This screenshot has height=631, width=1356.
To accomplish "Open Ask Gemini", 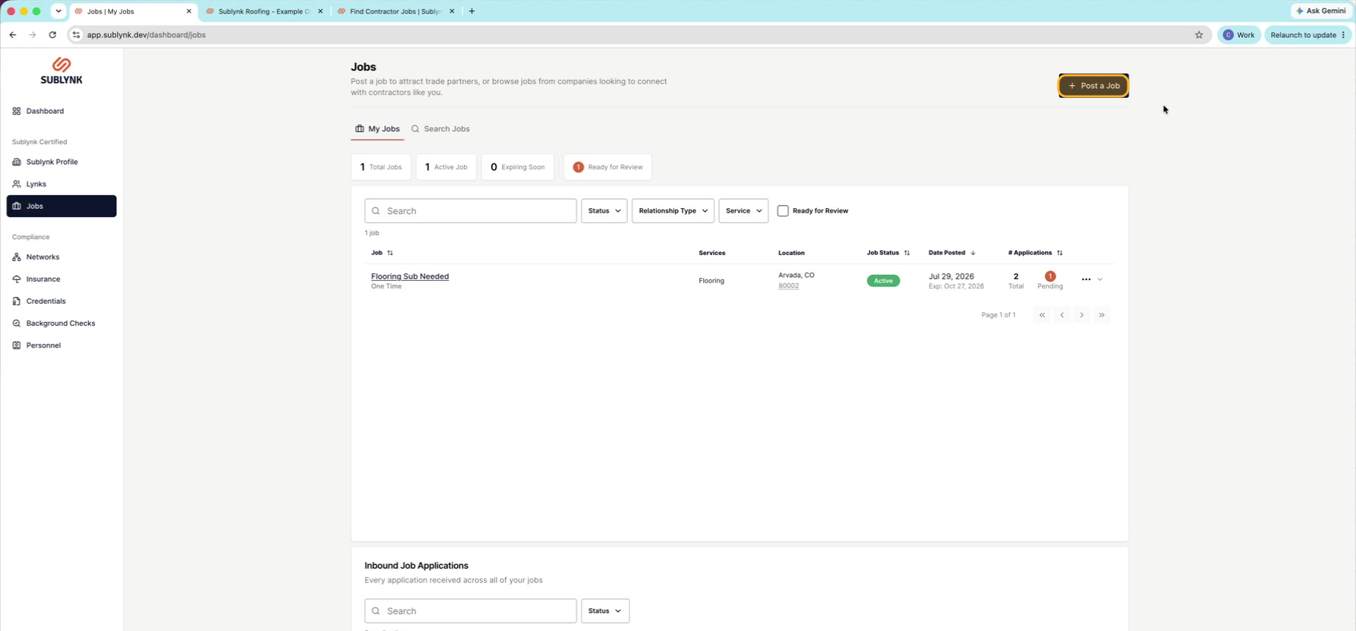I will point(1321,11).
